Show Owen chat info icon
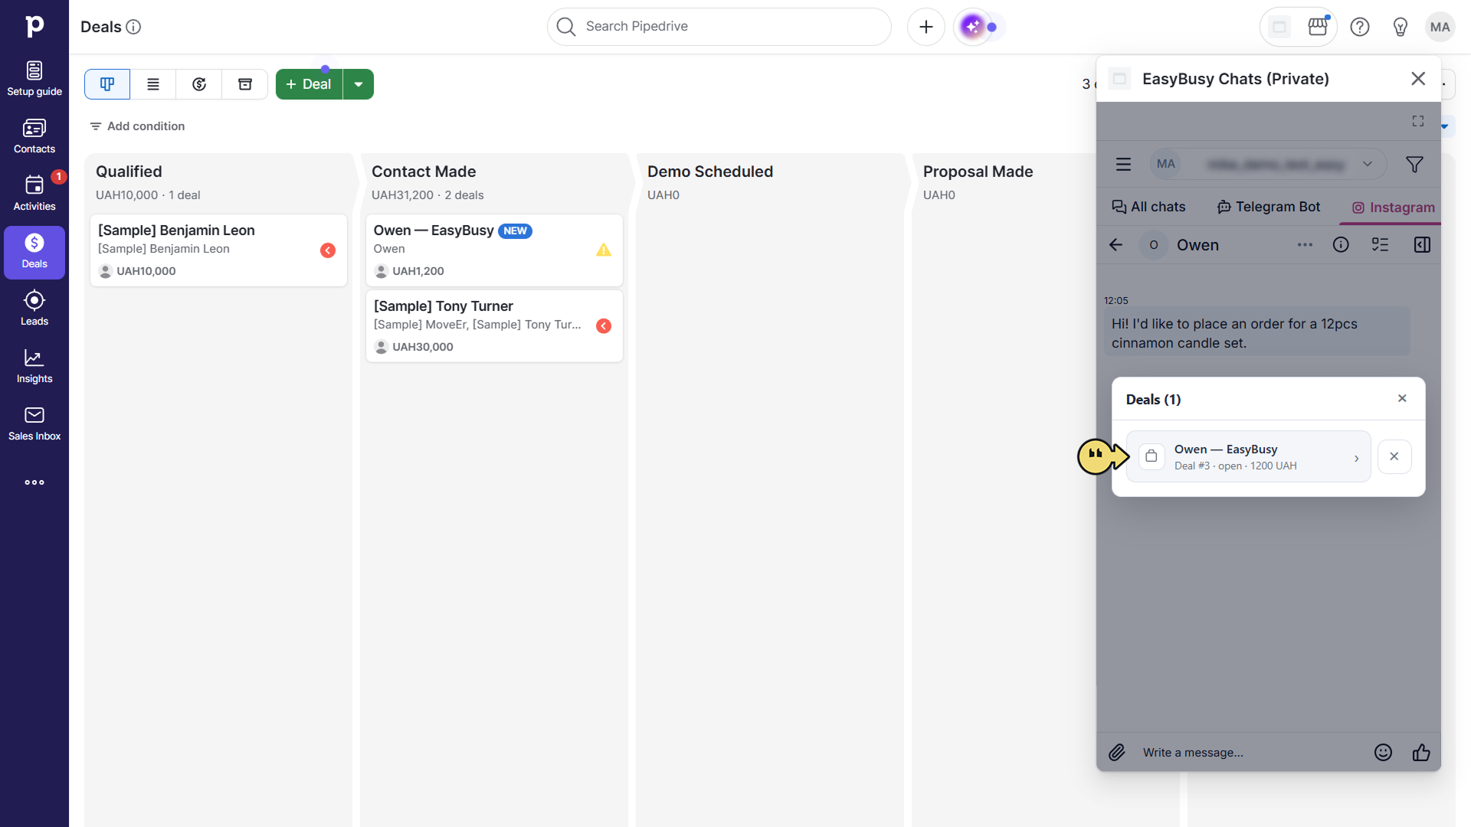 [1341, 245]
